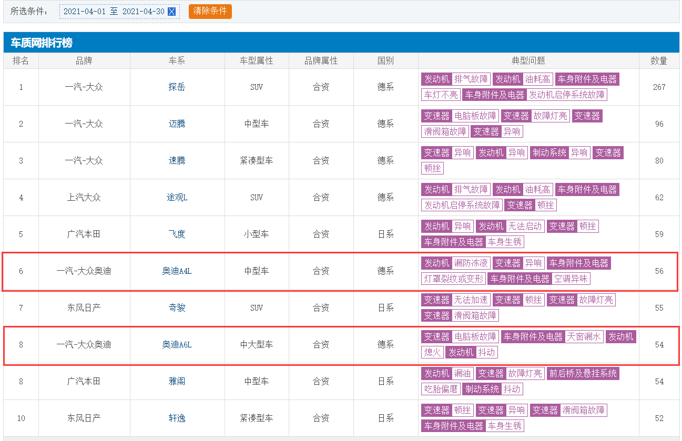682x441 pixels.
Task: Select the 中大型车 type cell
Action: 257,345
